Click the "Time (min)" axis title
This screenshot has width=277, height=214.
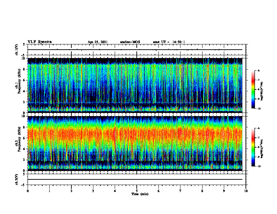[x=140, y=194]
